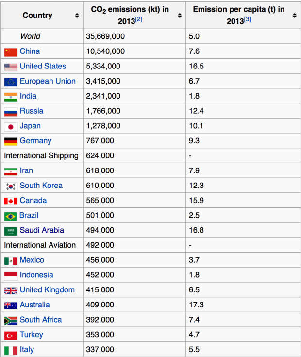Sort by Emission per capita arrows
This screenshot has height=357, width=301.
[294, 16]
